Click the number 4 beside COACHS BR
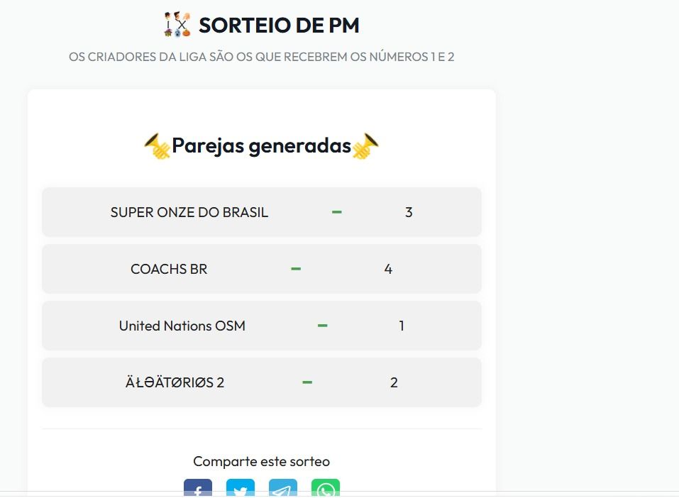The image size is (679, 498). tap(388, 268)
